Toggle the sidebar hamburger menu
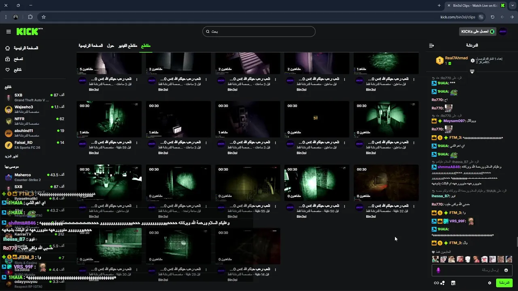This screenshot has width=518, height=291. click(8, 32)
